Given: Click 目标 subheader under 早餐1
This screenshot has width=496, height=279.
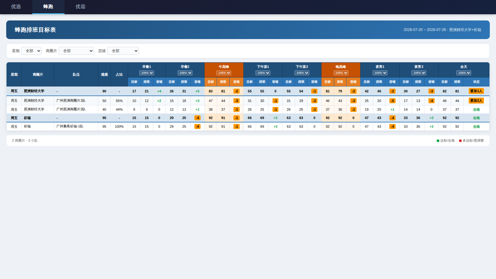Looking at the screenshot, I should click(134, 82).
